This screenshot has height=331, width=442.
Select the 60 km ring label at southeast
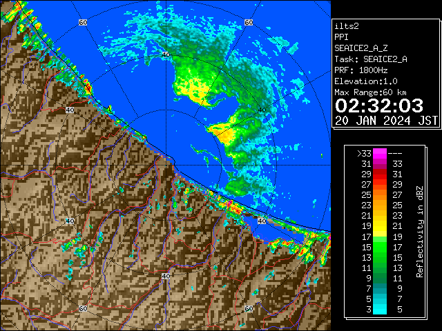point(249,308)
